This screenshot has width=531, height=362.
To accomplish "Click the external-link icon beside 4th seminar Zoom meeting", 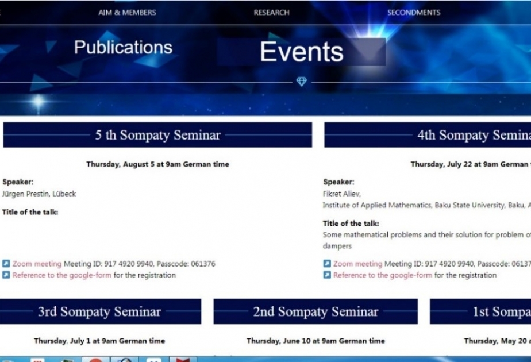I will point(327,264).
